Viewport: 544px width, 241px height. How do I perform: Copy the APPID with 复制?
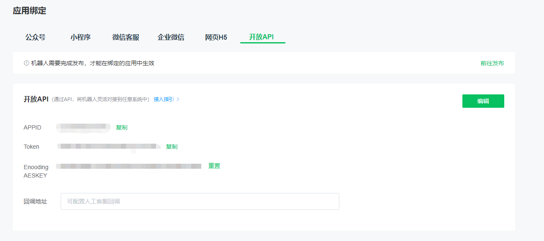(x=122, y=127)
